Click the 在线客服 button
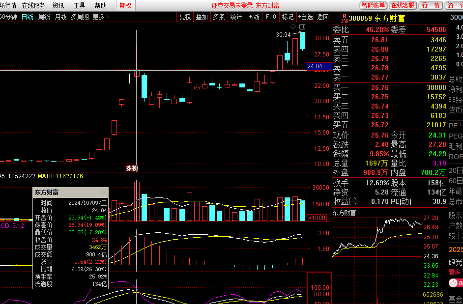The height and width of the screenshot is (304, 463). pos(403,5)
